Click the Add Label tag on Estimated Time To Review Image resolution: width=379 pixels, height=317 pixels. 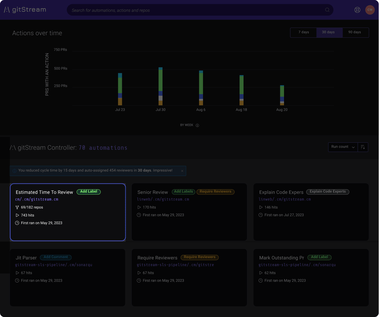[89, 192]
